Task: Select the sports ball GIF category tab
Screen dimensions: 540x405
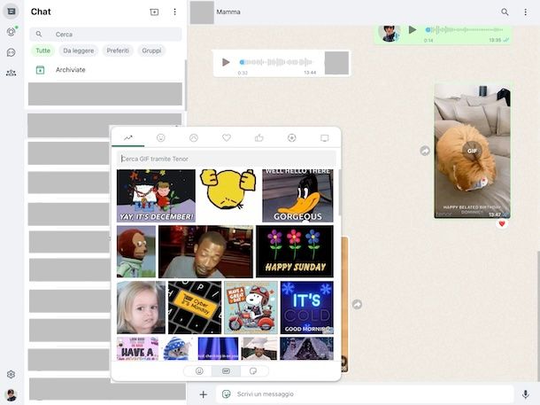Action: [292, 138]
